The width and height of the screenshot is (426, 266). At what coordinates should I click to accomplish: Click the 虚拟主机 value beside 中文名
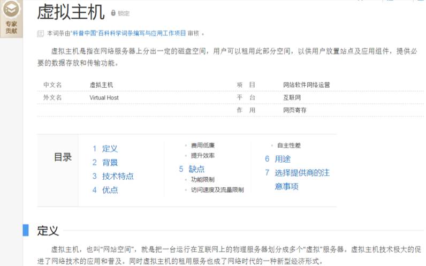click(x=101, y=85)
